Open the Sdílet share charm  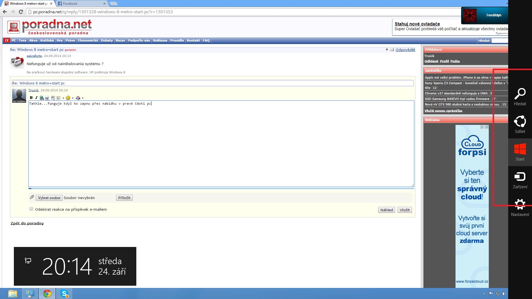click(520, 125)
